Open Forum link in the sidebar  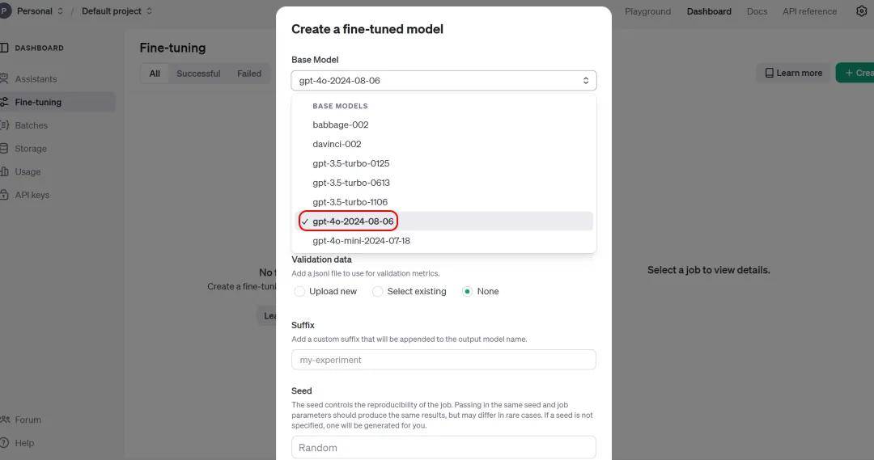(x=28, y=420)
